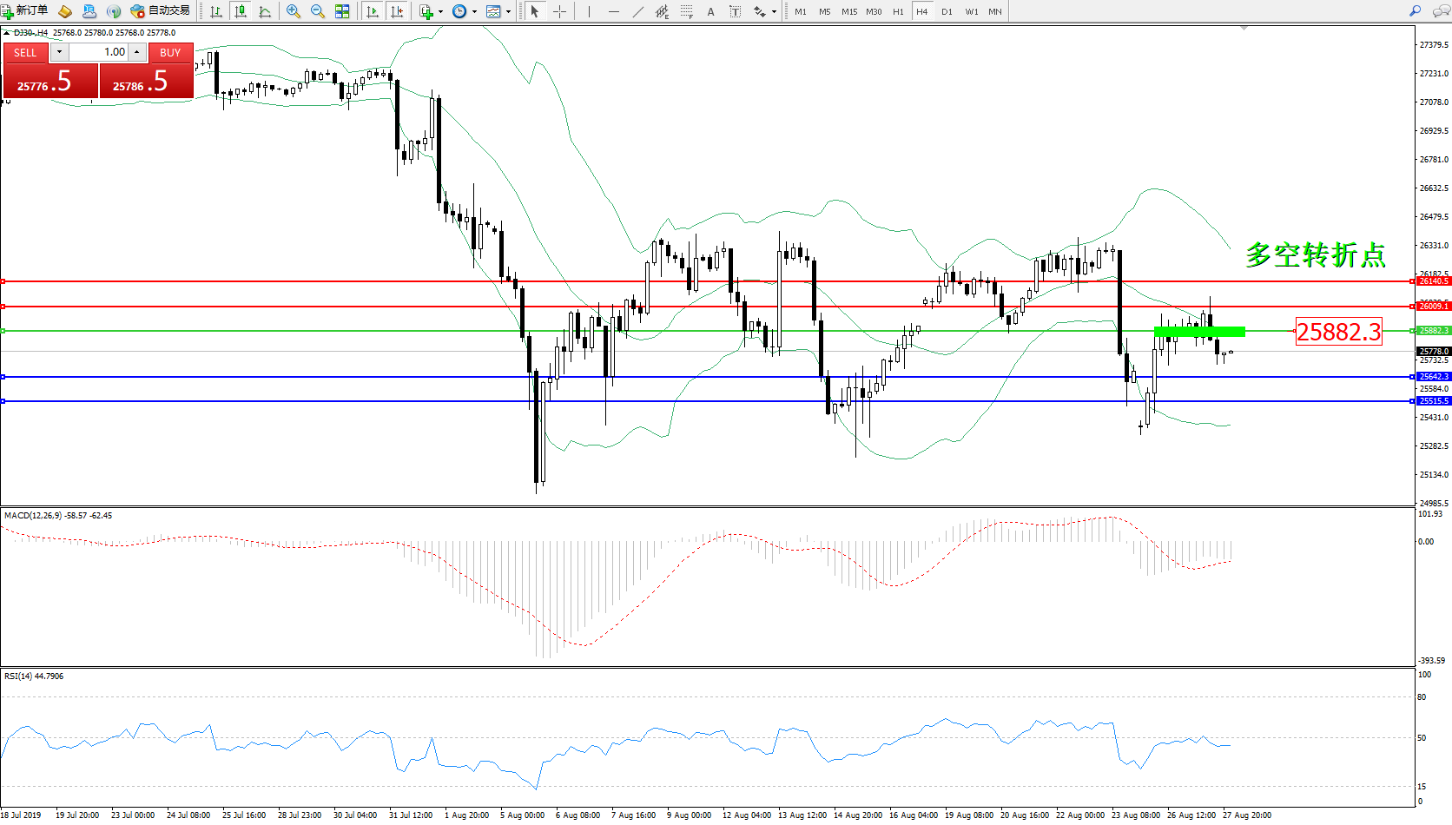Switch to the M15 timeframe
Image resolution: width=1452 pixels, height=825 pixels.
coord(849,11)
